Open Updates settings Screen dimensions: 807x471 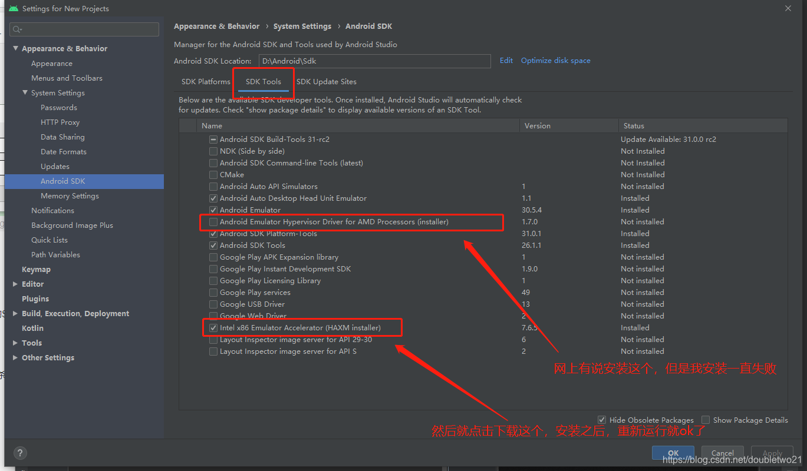[55, 167]
